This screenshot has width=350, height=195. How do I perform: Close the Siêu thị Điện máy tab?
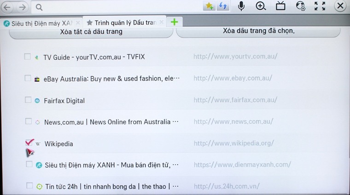(x=78, y=23)
